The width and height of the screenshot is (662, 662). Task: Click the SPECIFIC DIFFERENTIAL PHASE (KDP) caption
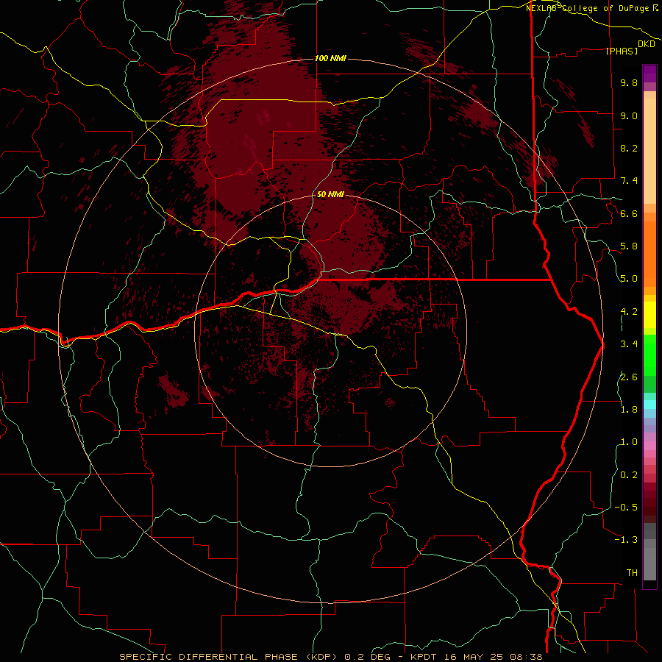click(x=229, y=657)
